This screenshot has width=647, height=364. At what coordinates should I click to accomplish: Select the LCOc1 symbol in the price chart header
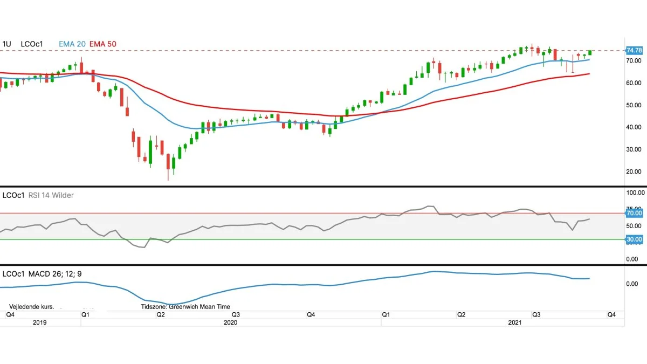(x=32, y=44)
